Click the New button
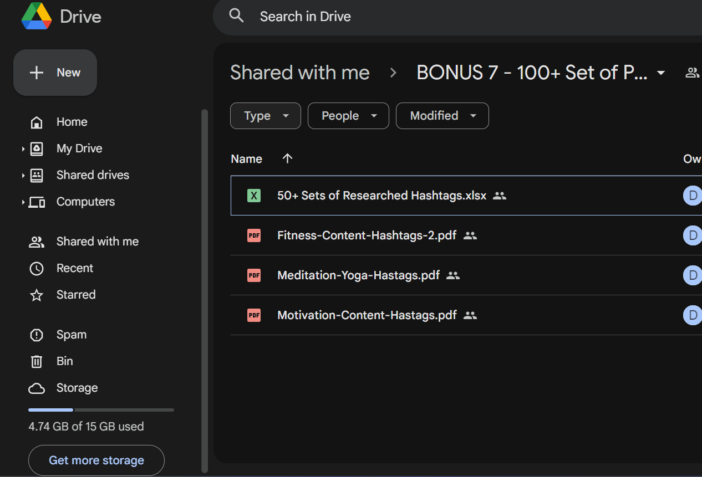The height and width of the screenshot is (477, 702). click(55, 73)
